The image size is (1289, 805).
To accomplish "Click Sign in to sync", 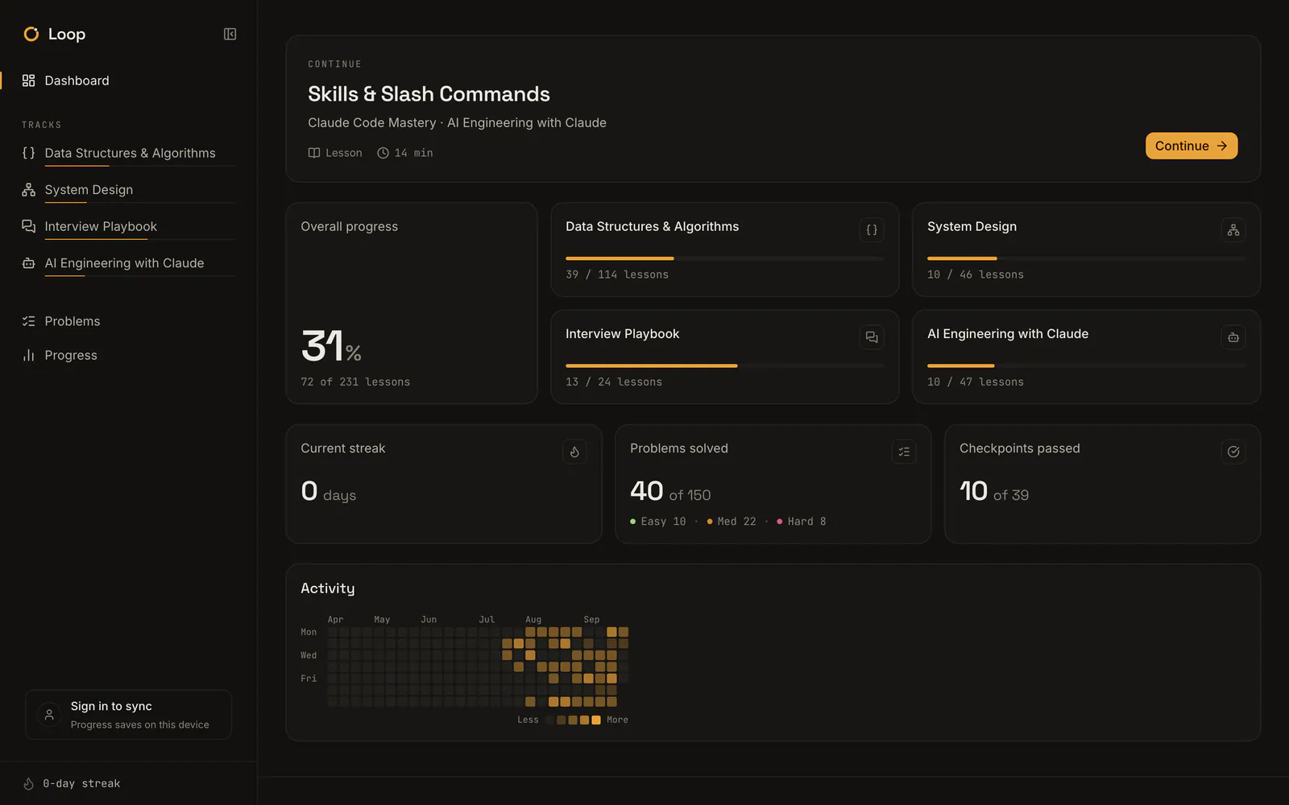I will click(129, 715).
